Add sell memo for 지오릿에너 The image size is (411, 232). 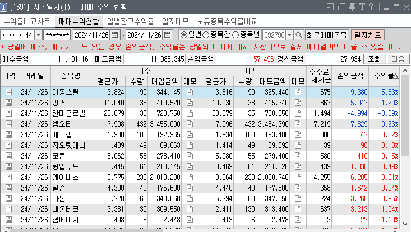298,145
